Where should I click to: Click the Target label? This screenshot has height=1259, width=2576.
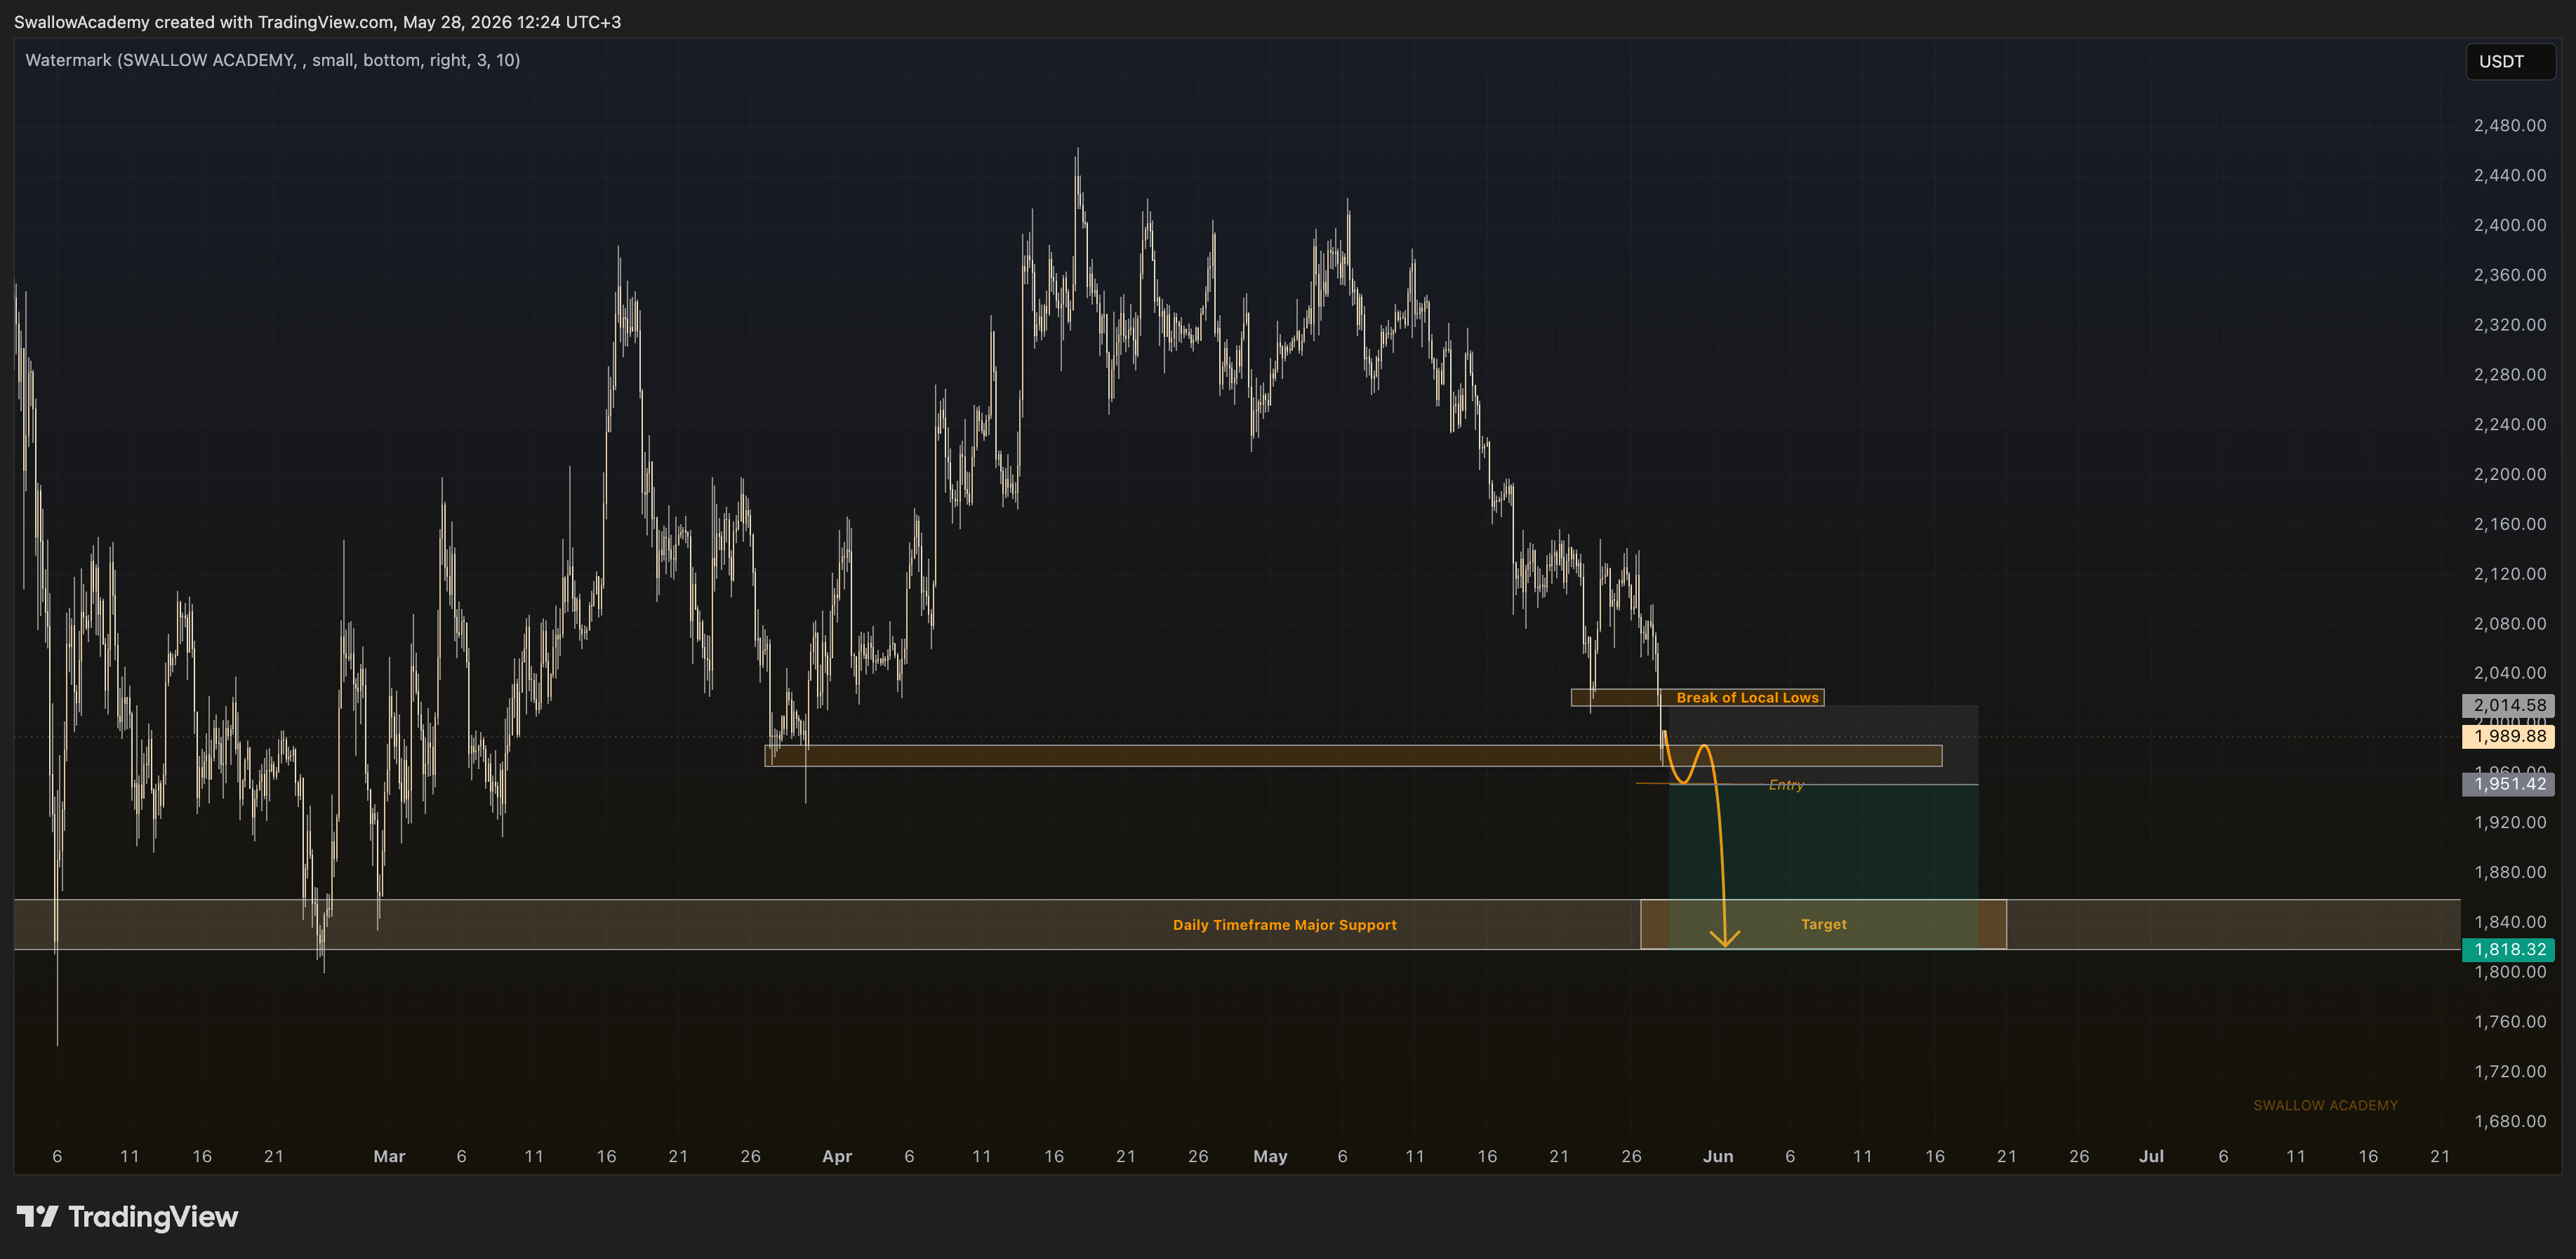point(1823,924)
